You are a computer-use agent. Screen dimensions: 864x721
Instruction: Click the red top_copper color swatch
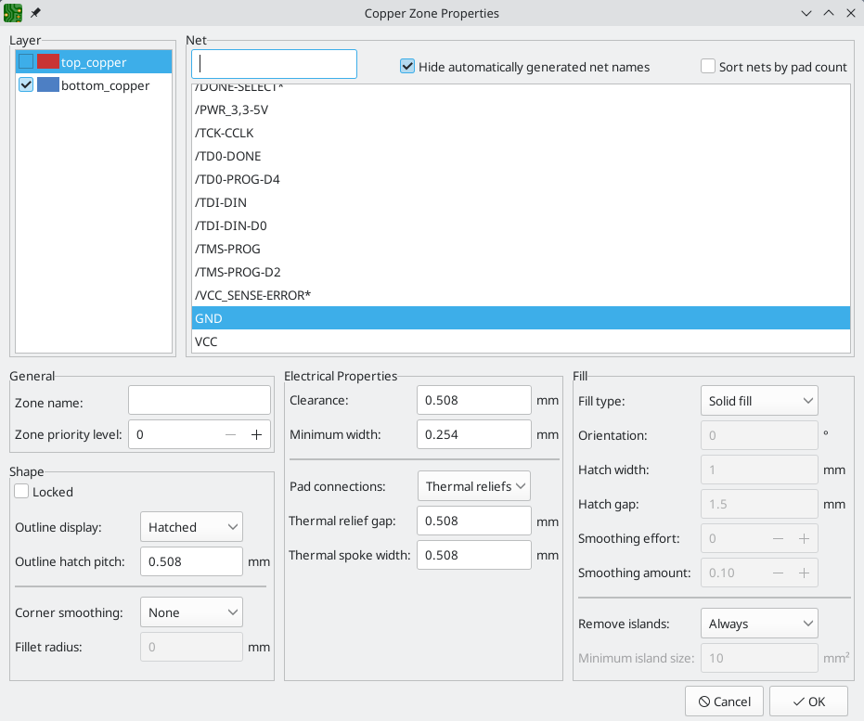pos(47,62)
